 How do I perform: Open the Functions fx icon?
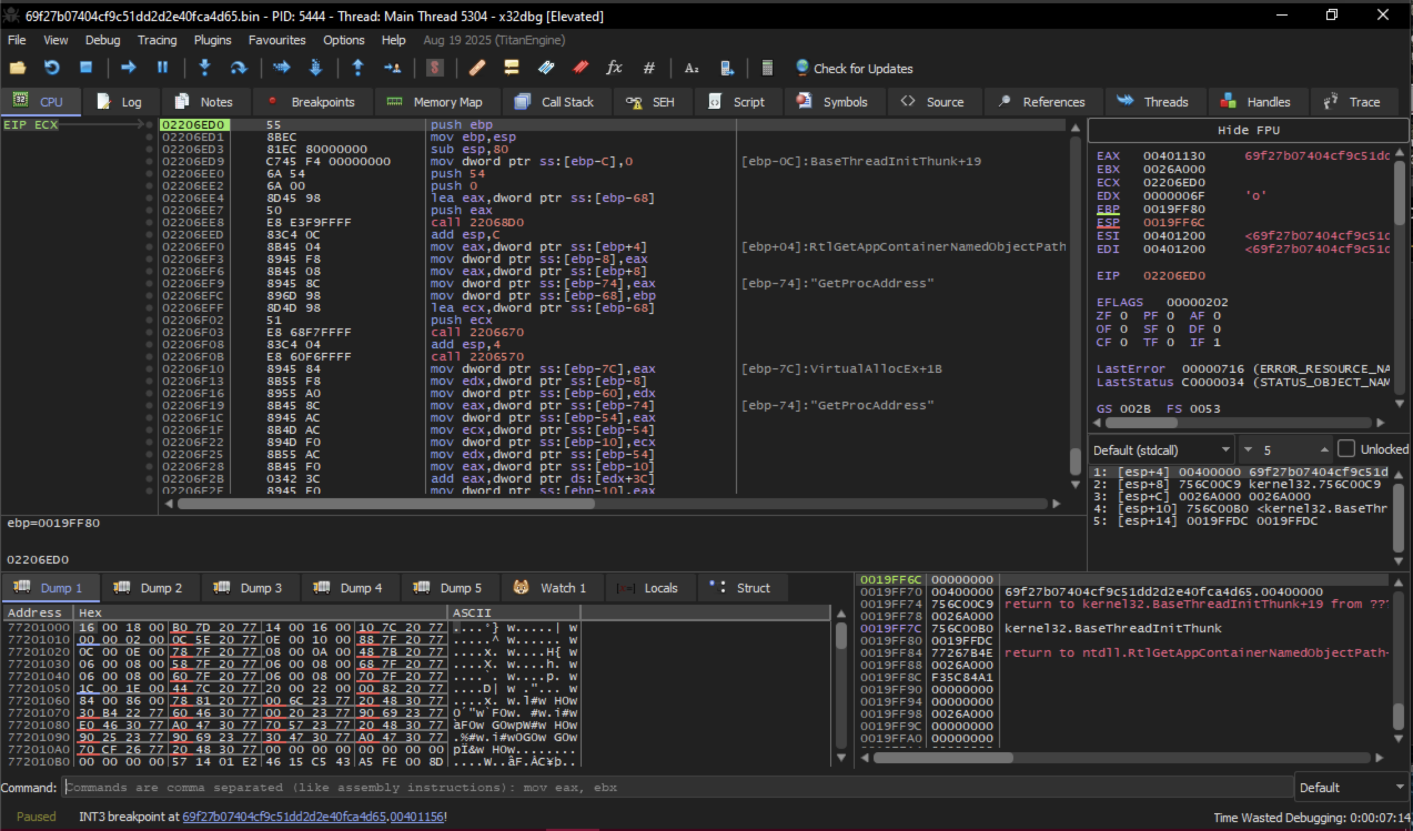point(614,68)
